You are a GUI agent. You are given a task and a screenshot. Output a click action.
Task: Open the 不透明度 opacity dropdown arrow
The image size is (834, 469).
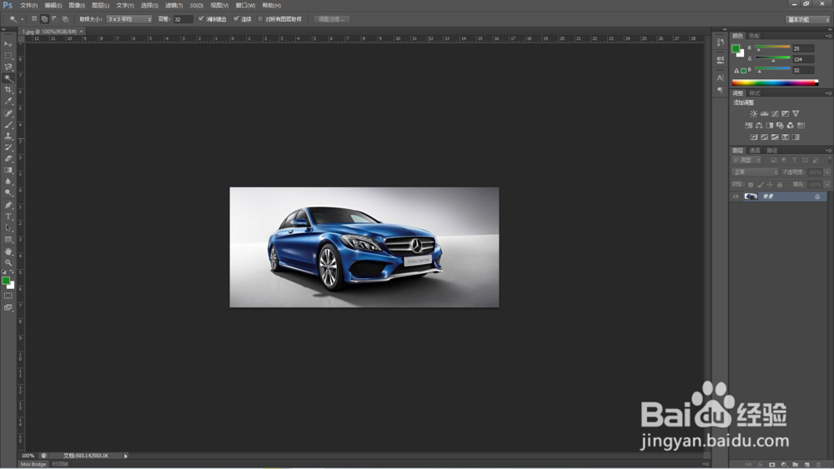(x=827, y=172)
